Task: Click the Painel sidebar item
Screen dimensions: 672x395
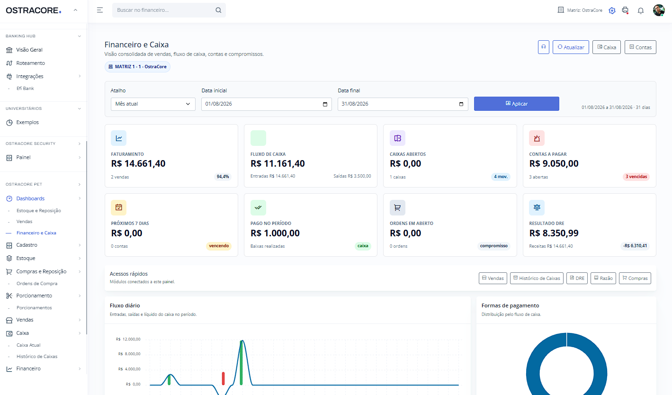Action: tap(23, 157)
